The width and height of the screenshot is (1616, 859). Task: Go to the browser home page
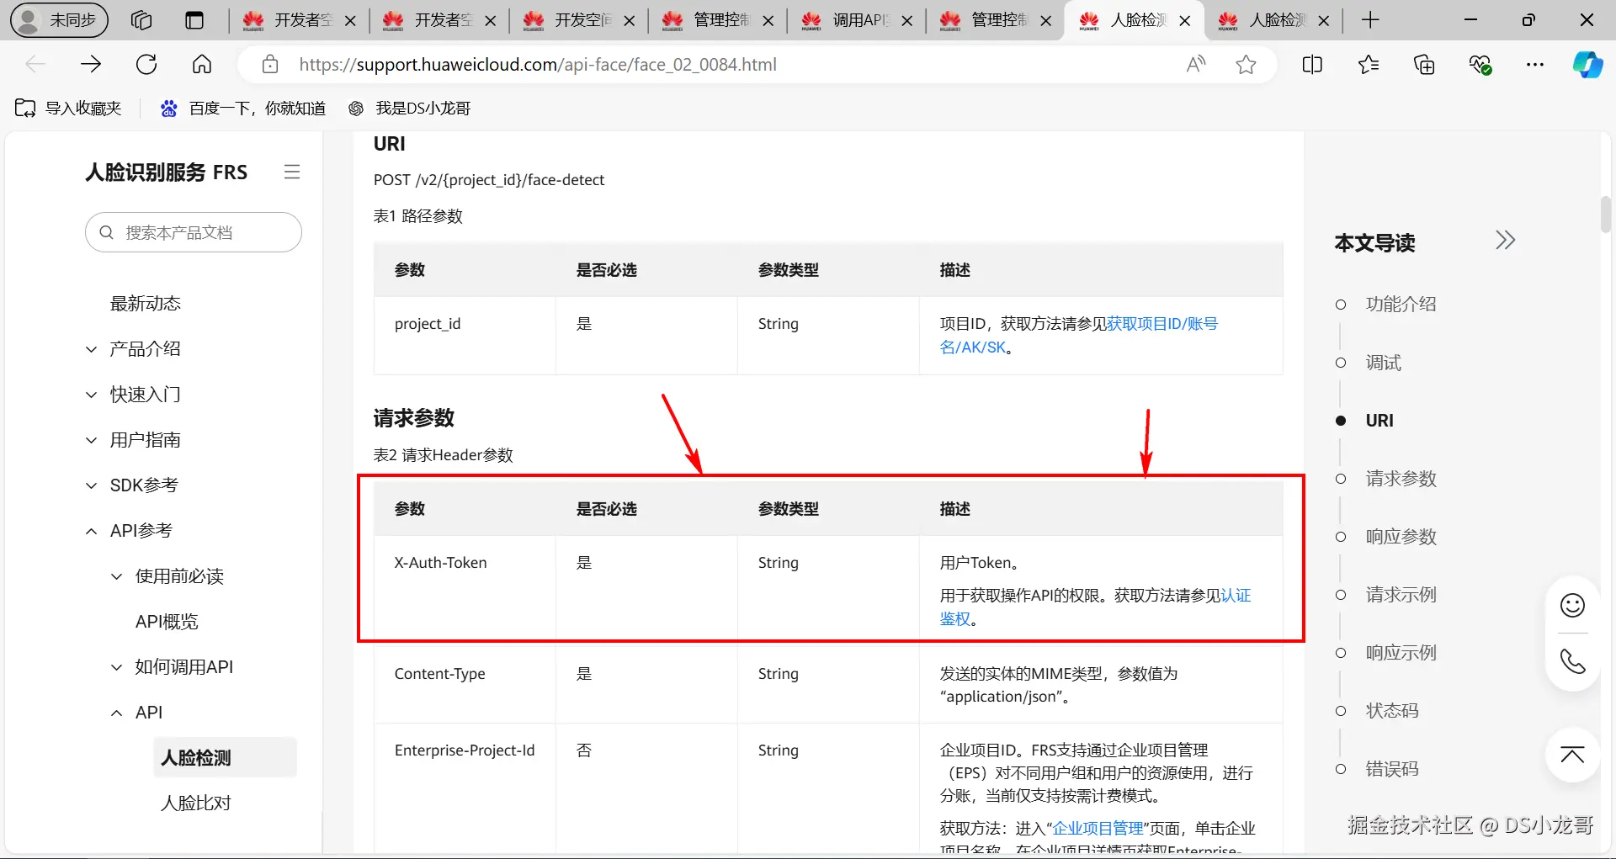click(x=202, y=64)
